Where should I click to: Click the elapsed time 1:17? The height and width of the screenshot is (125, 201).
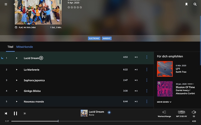[x=7, y=121]
